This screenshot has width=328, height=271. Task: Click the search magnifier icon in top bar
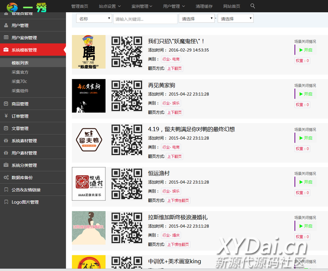point(252,6)
